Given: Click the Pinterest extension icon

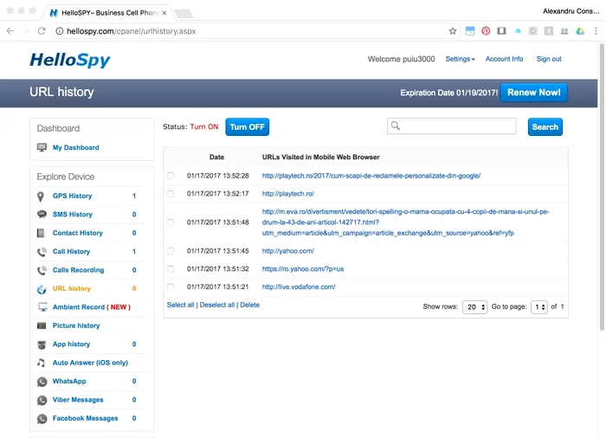Looking at the screenshot, I should [x=486, y=31].
